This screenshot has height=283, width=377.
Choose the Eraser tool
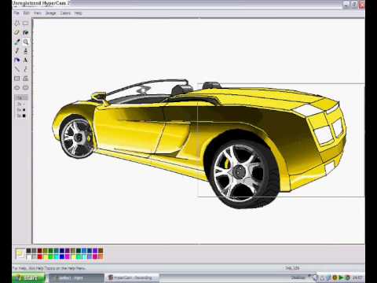pyautogui.click(x=17, y=32)
